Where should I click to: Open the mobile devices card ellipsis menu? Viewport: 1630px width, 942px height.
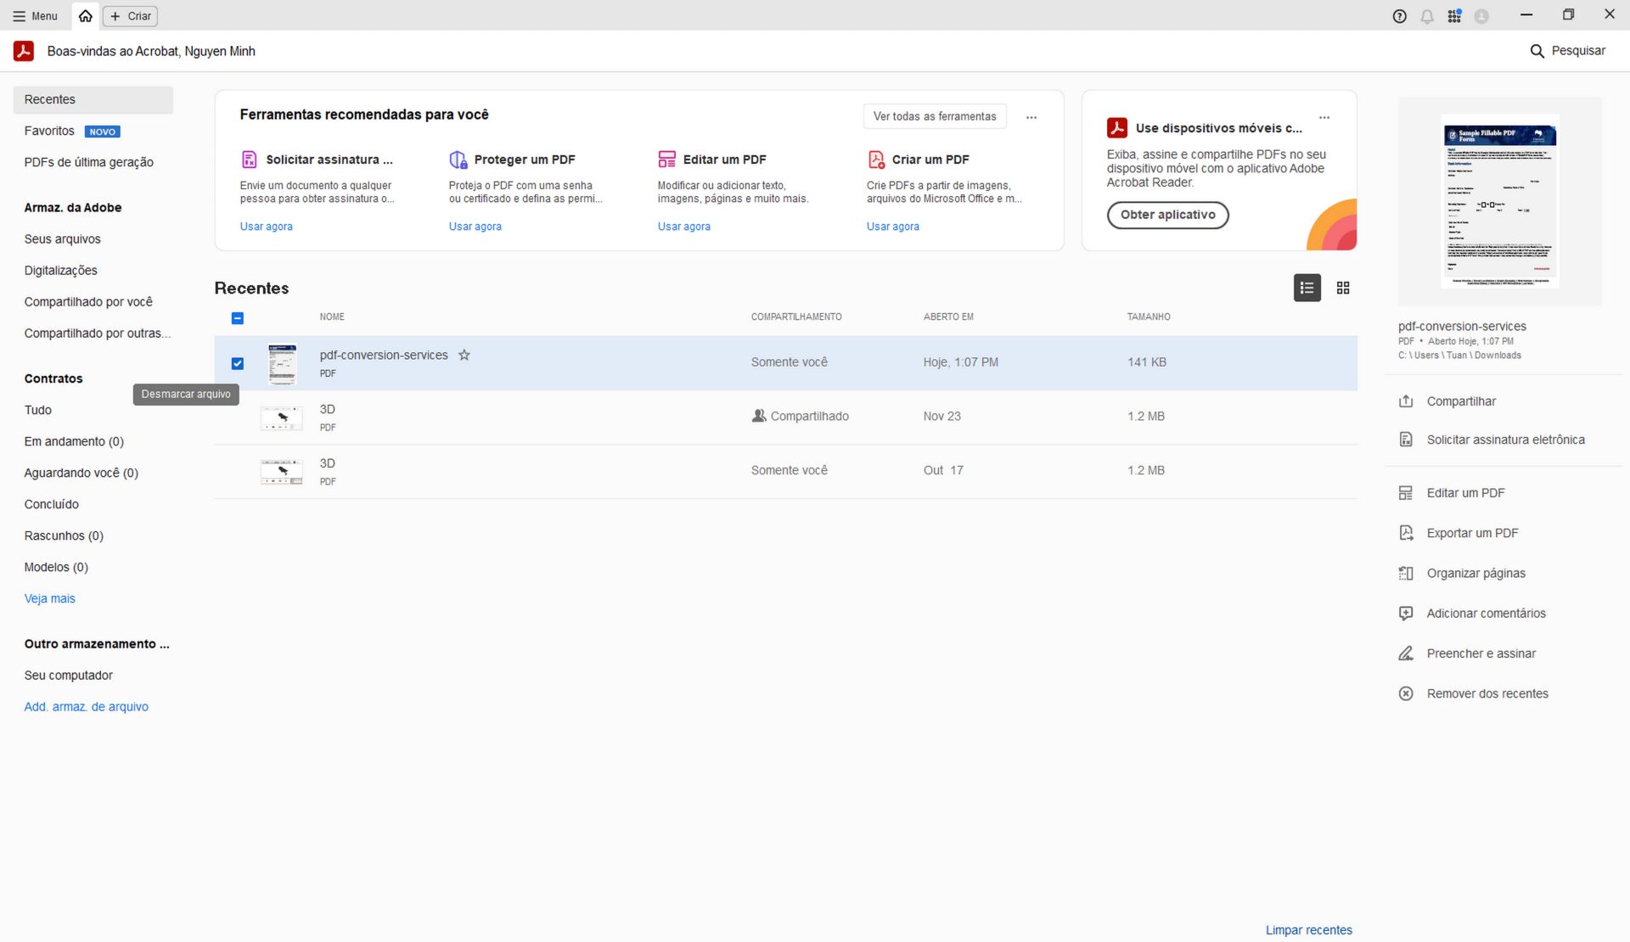(x=1324, y=117)
